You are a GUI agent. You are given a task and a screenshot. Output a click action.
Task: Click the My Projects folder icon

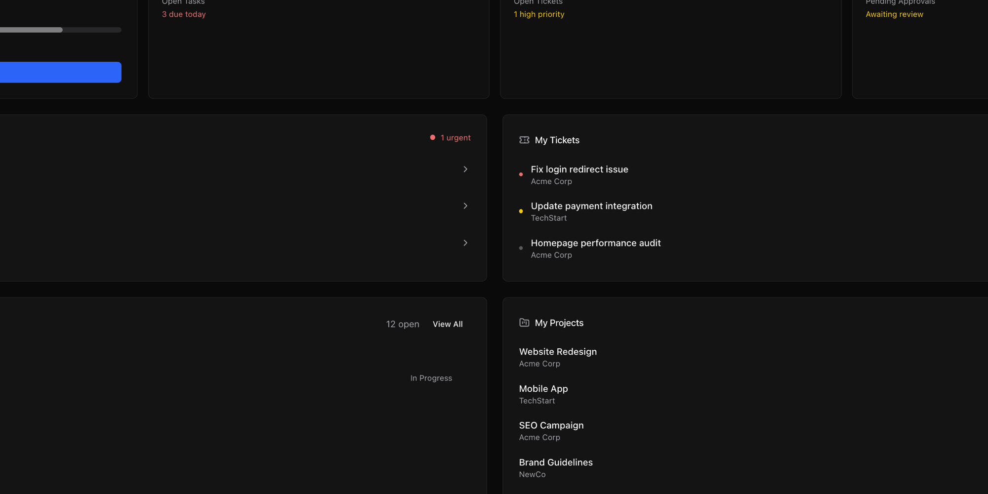click(x=524, y=323)
